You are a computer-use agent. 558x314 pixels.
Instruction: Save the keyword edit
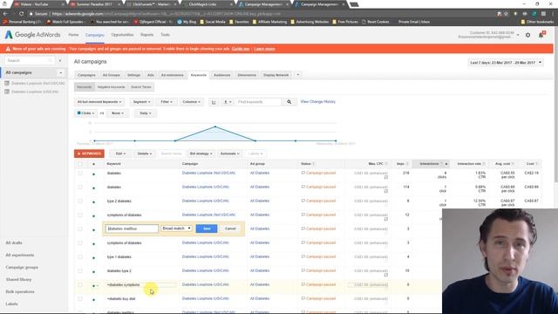click(x=207, y=229)
